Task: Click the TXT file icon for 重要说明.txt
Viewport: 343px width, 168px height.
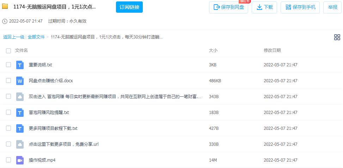Action: click(20, 65)
